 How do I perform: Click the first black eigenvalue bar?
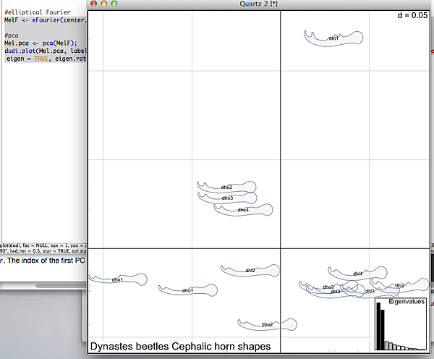coord(378,326)
